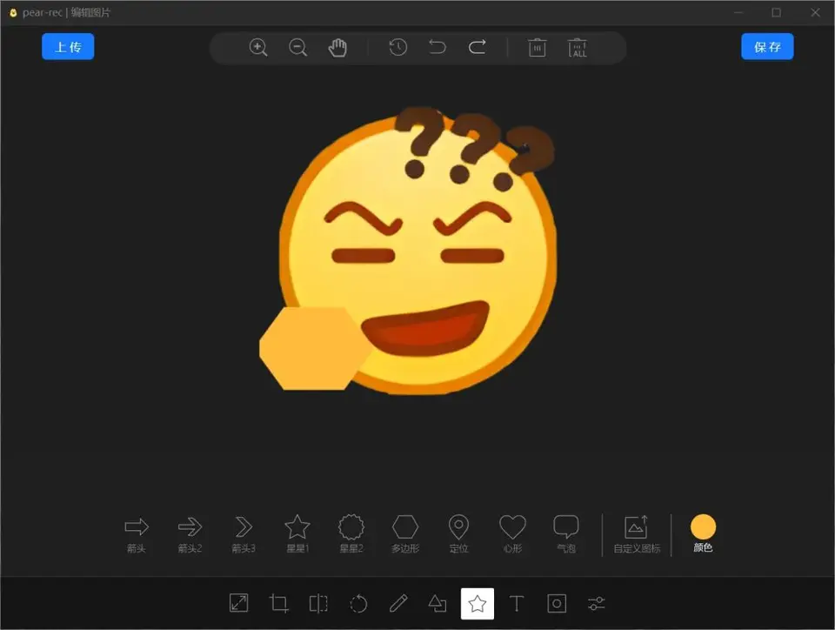Select the crop tool

pyautogui.click(x=278, y=603)
